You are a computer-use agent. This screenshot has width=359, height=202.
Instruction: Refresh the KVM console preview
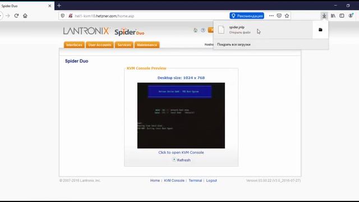coord(183,160)
